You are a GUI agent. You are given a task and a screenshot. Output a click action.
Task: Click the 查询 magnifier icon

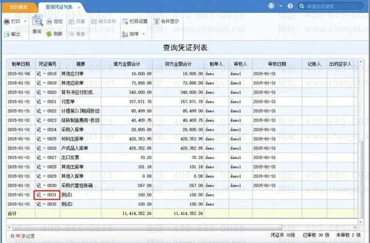37,20
